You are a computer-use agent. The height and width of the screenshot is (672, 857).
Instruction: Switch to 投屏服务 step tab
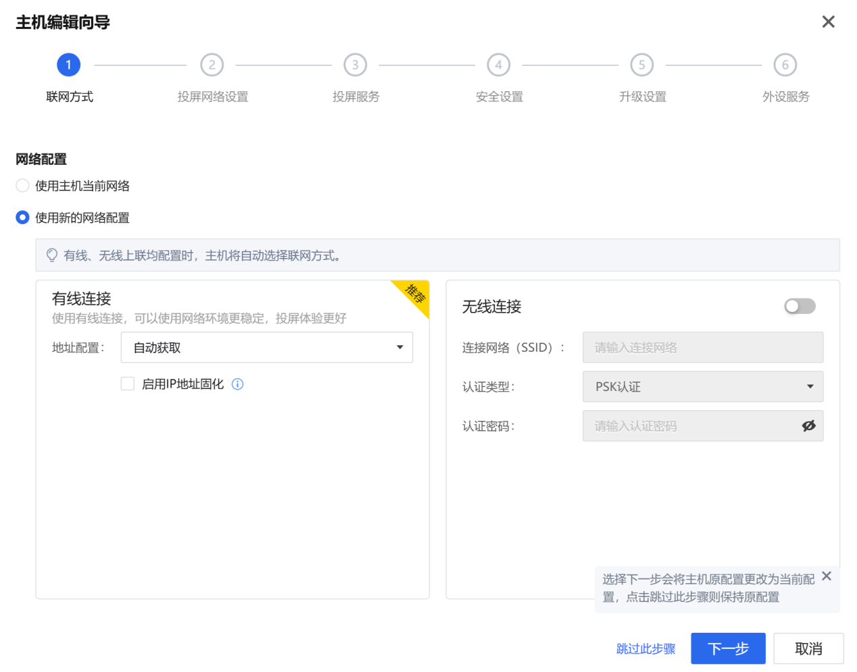(x=356, y=97)
